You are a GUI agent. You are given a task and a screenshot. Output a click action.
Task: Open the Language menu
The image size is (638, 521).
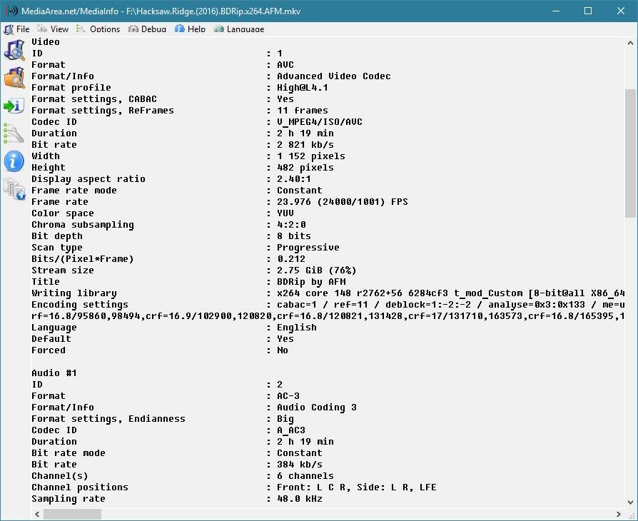coord(245,29)
